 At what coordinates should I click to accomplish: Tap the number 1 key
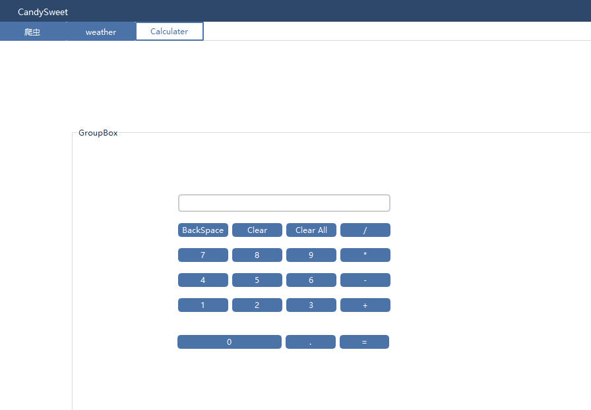(x=203, y=305)
